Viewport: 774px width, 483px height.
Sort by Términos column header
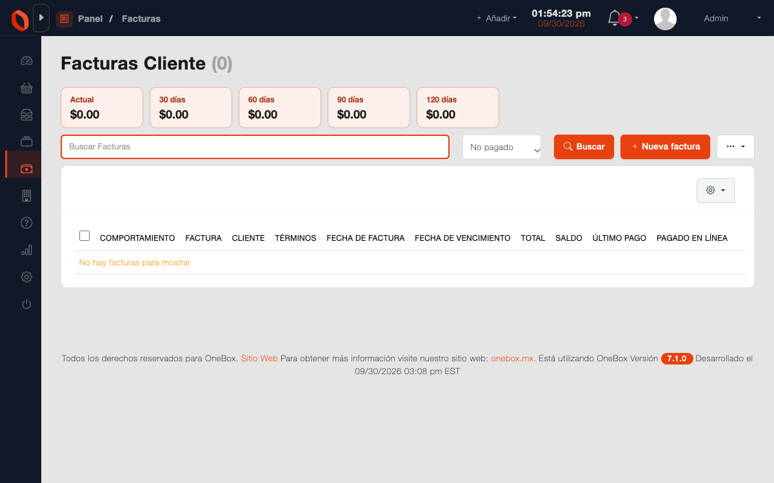(295, 238)
